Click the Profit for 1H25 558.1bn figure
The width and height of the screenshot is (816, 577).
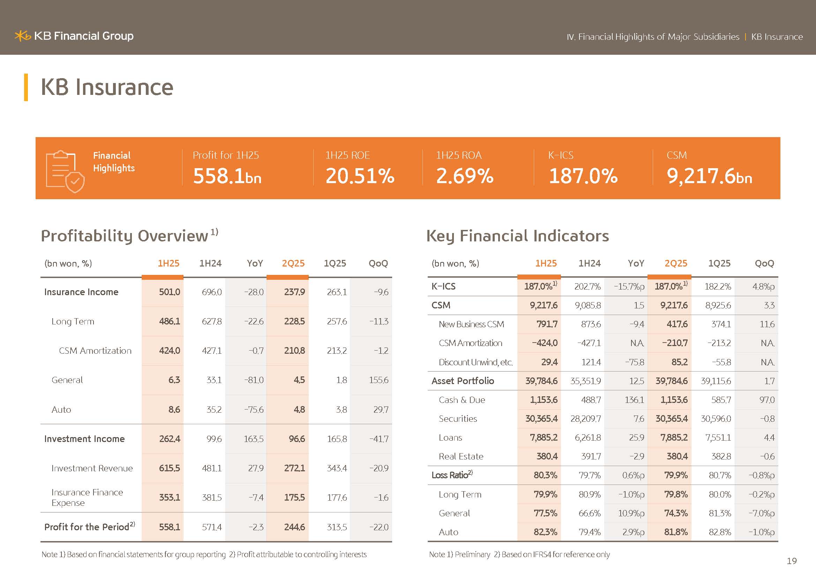click(227, 176)
